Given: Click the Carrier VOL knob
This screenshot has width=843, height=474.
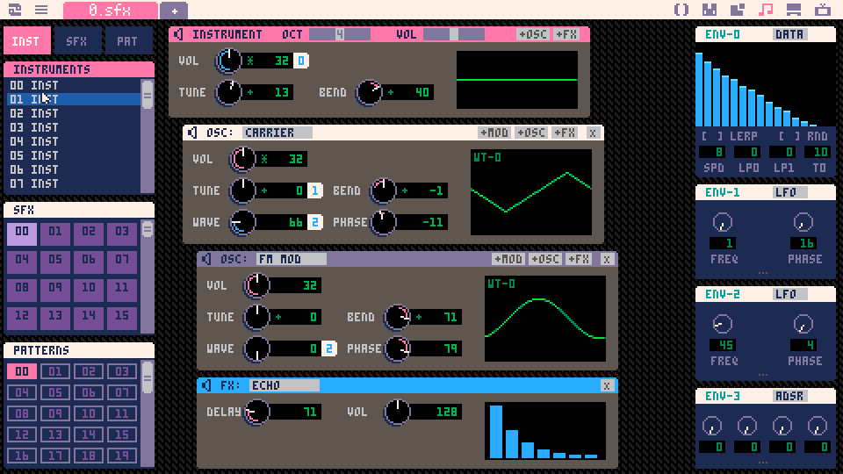Looking at the screenshot, I should click(x=242, y=159).
